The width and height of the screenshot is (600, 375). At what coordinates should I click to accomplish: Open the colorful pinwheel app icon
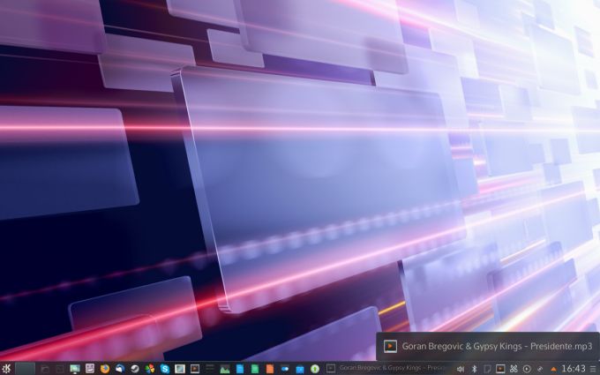150,369
